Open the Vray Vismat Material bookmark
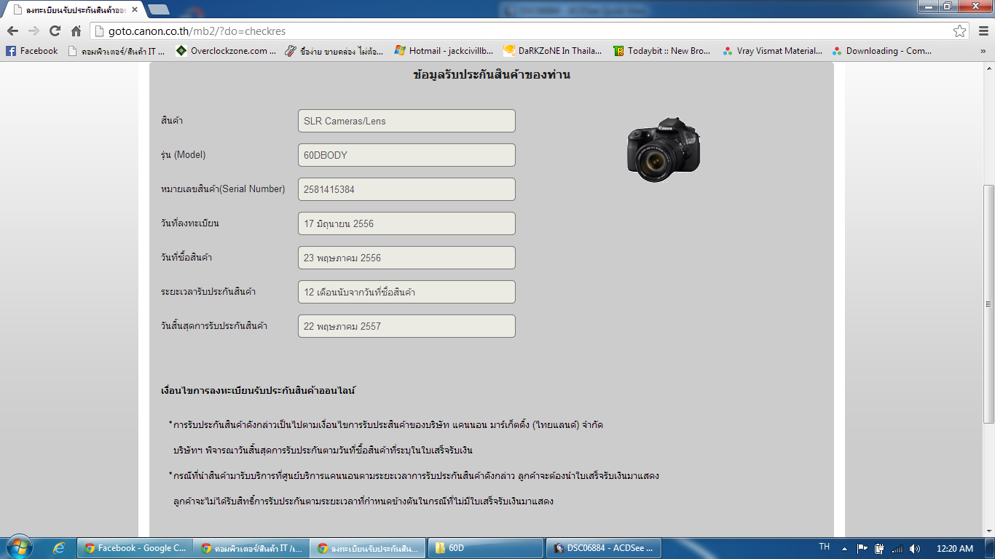The width and height of the screenshot is (995, 559). 772,51
